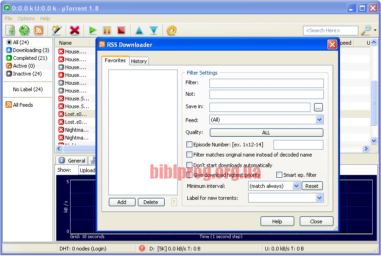Screen dimensions: 381x256
Task: Click the empty Favorites filter list box
Action: click(x=143, y=132)
